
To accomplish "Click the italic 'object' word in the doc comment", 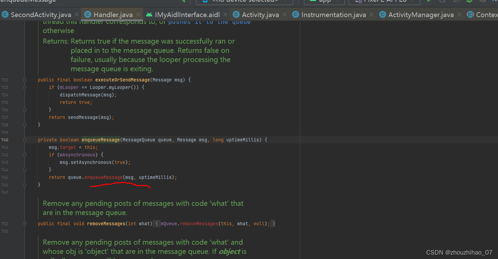I will 229,252.
